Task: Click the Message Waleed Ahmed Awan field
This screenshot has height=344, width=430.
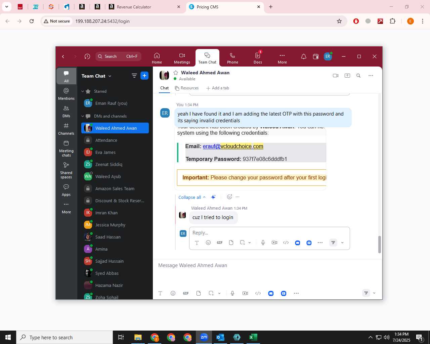Action: pos(267,265)
